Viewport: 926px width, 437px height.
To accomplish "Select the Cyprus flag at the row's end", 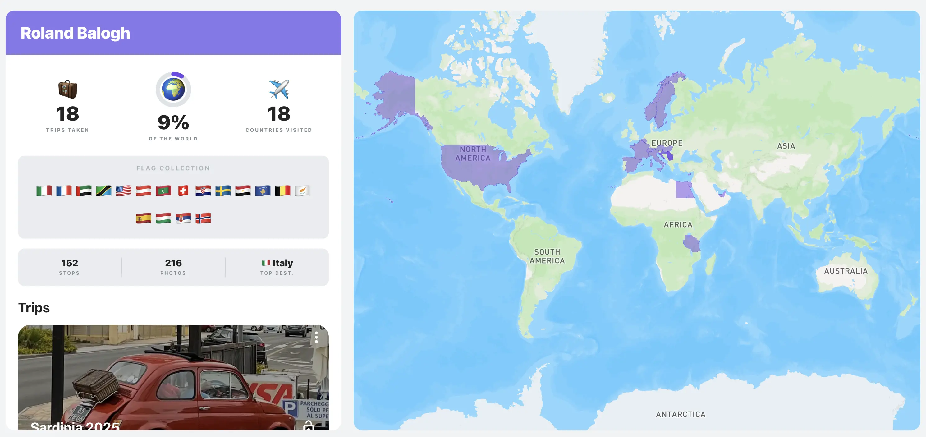I will (x=303, y=191).
